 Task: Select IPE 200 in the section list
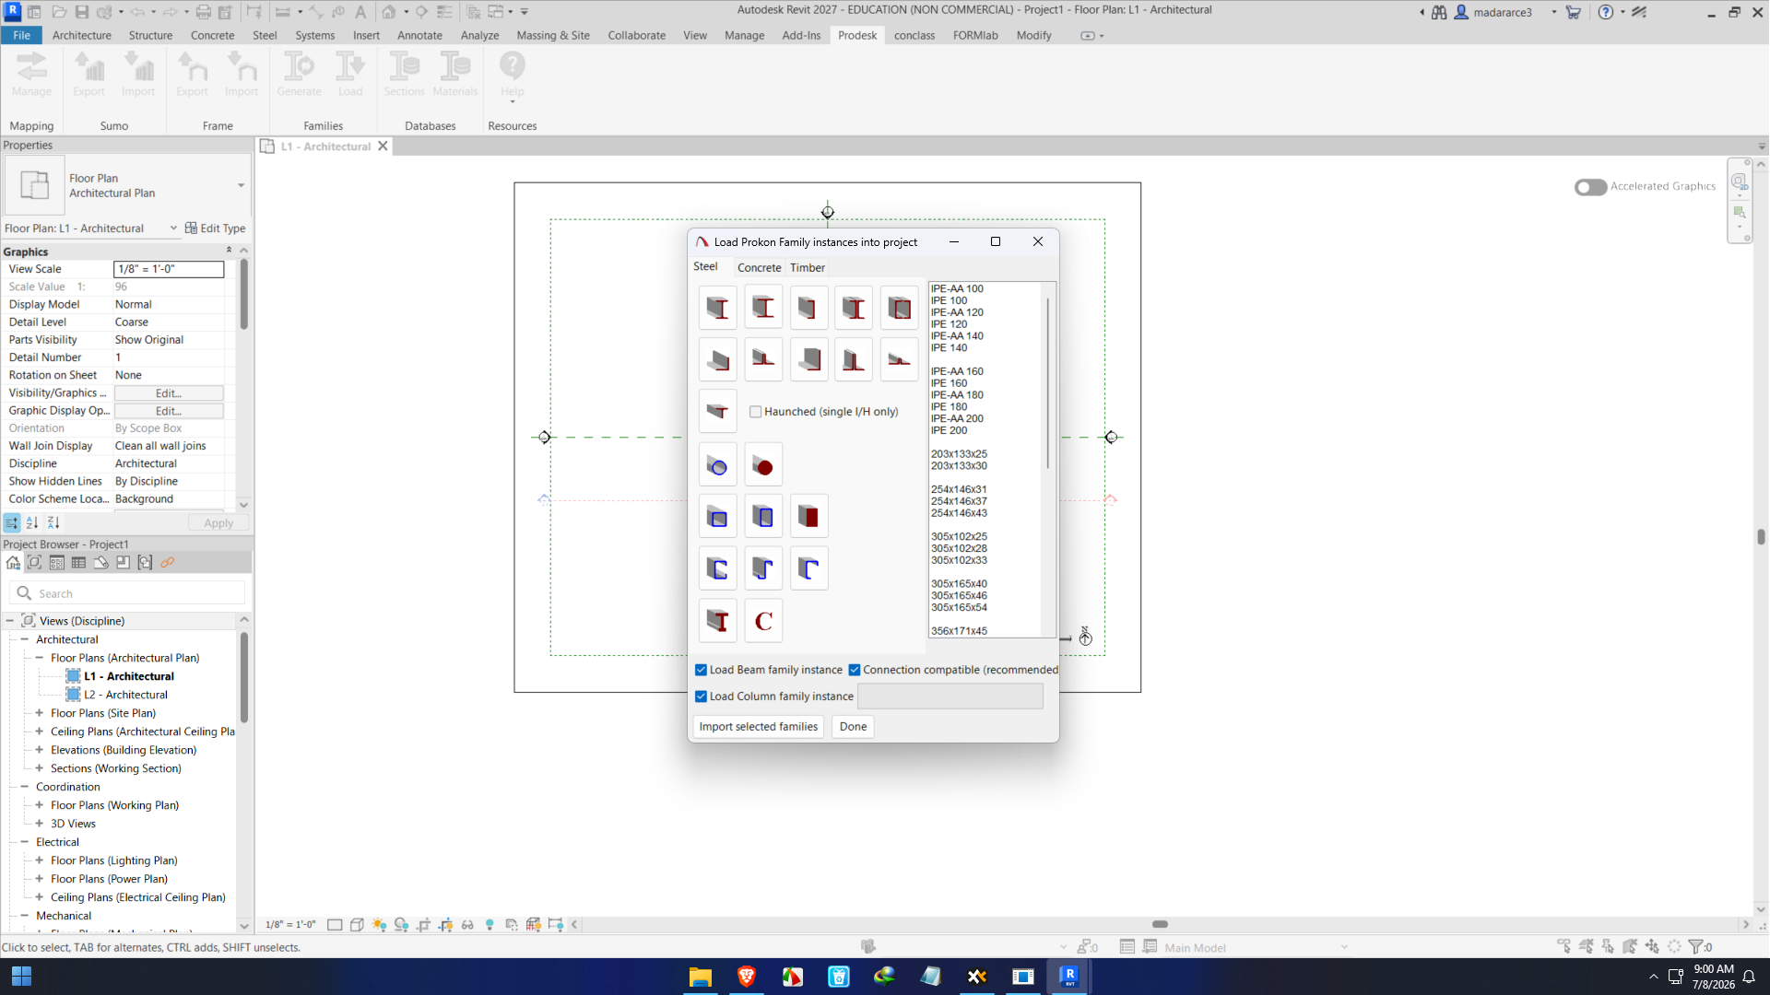(x=949, y=430)
